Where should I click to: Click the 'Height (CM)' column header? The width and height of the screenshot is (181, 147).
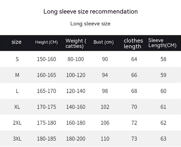click(46, 42)
